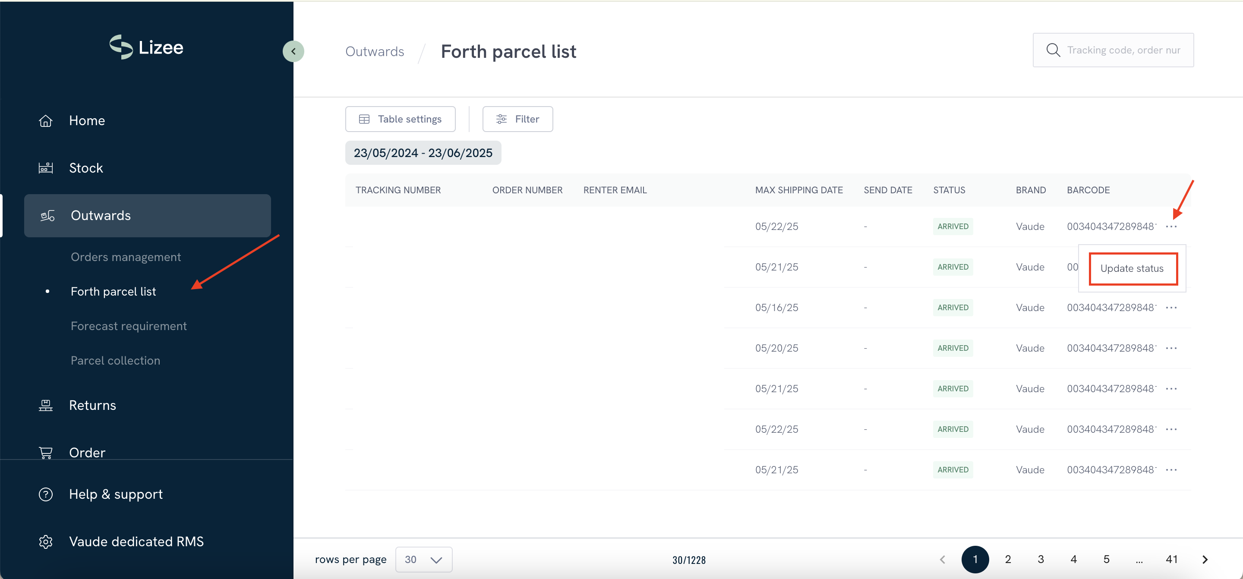Click next page arrow in pagination
Screen dimensions: 1243x579
(x=1205, y=559)
